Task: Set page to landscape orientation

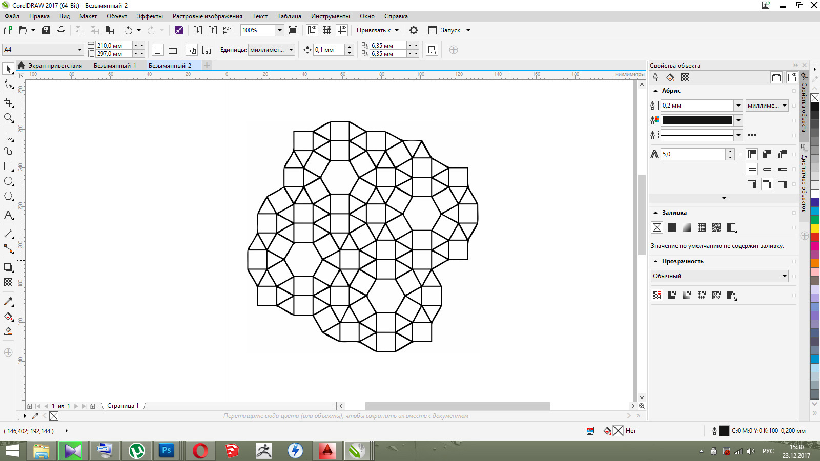Action: (x=173, y=50)
